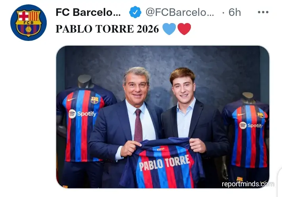Viewport: 282px width, 197px height.
Task: Click the left mannequin's head
Action: tap(86, 81)
